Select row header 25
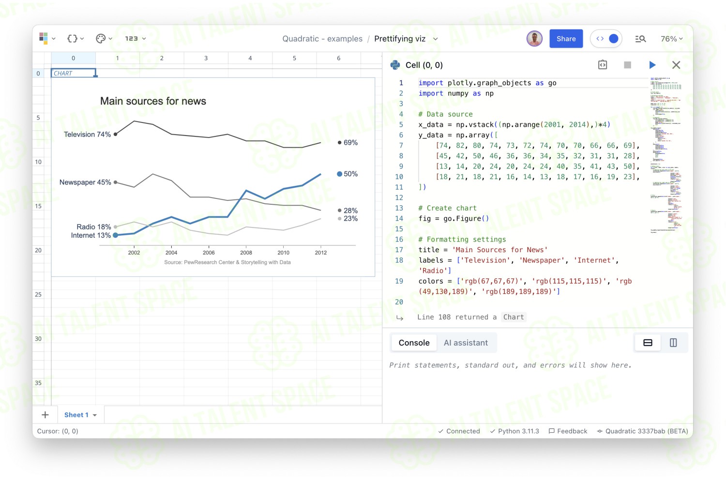 [x=38, y=294]
